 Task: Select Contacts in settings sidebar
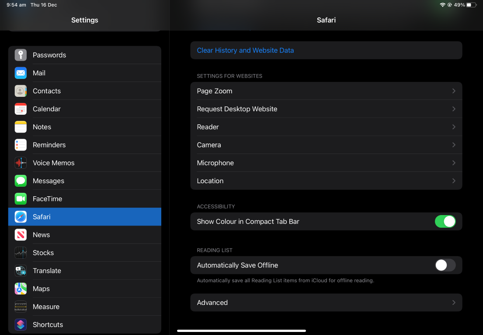point(85,91)
